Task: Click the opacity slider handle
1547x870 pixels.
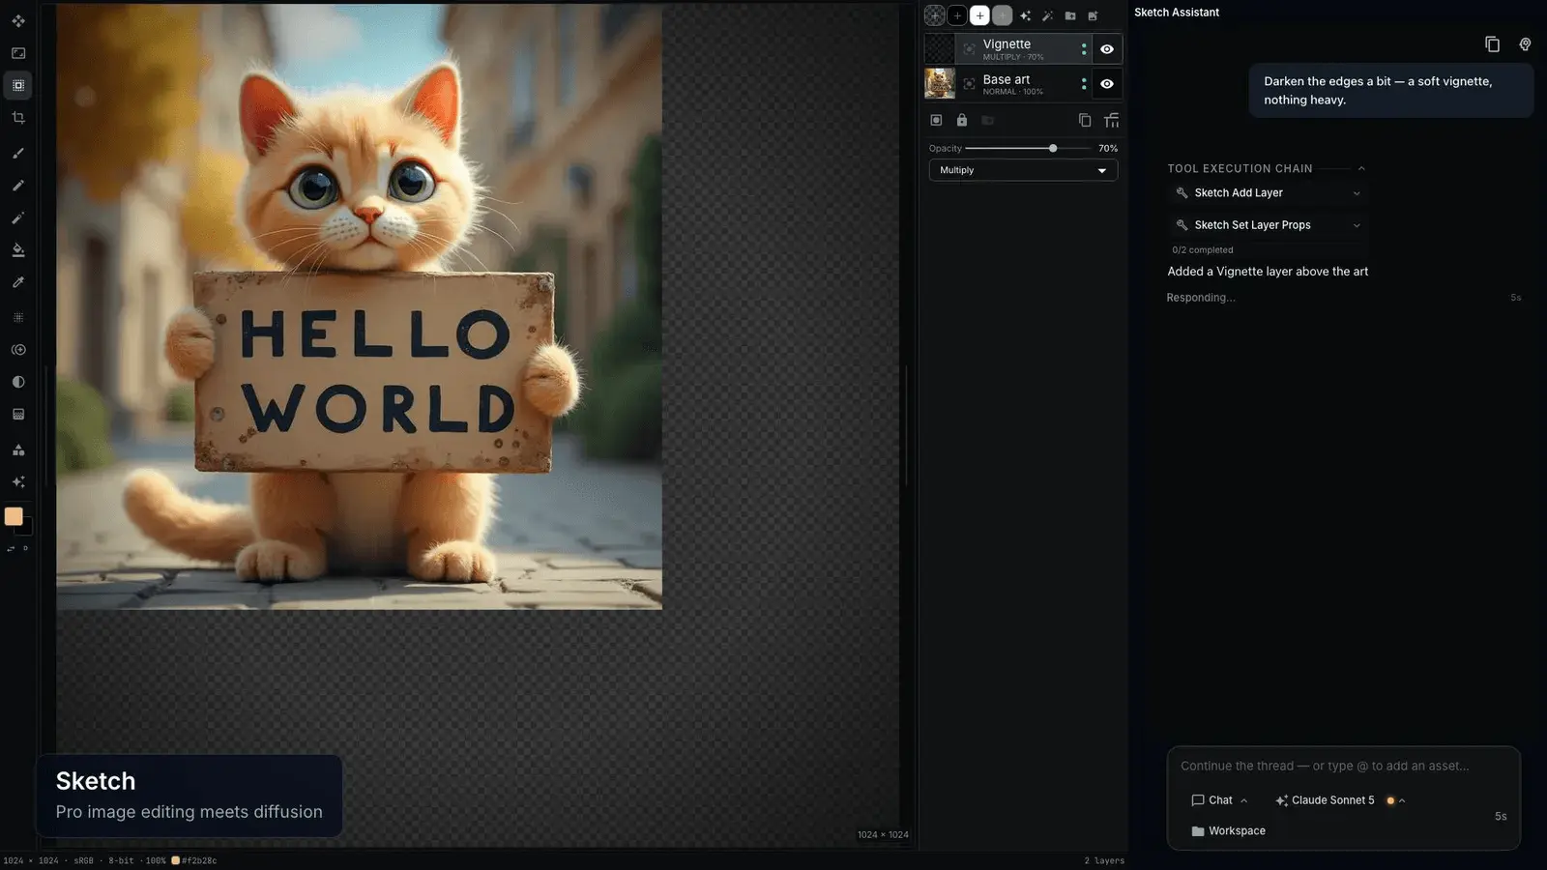Action: pos(1053,149)
